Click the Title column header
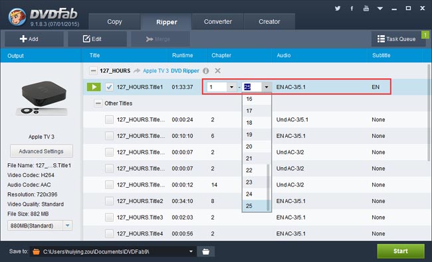432x262 pixels. click(x=94, y=55)
